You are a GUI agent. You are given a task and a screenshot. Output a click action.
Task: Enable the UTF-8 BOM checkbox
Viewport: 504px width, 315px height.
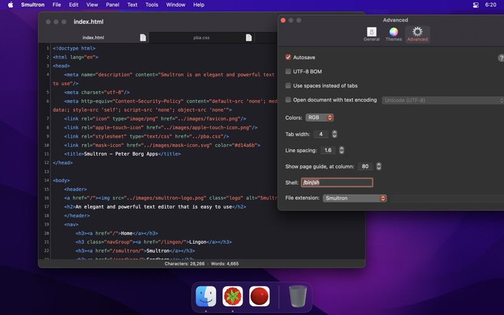click(x=288, y=71)
